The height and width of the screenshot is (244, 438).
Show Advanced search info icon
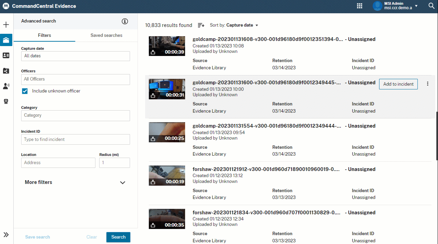[125, 21]
